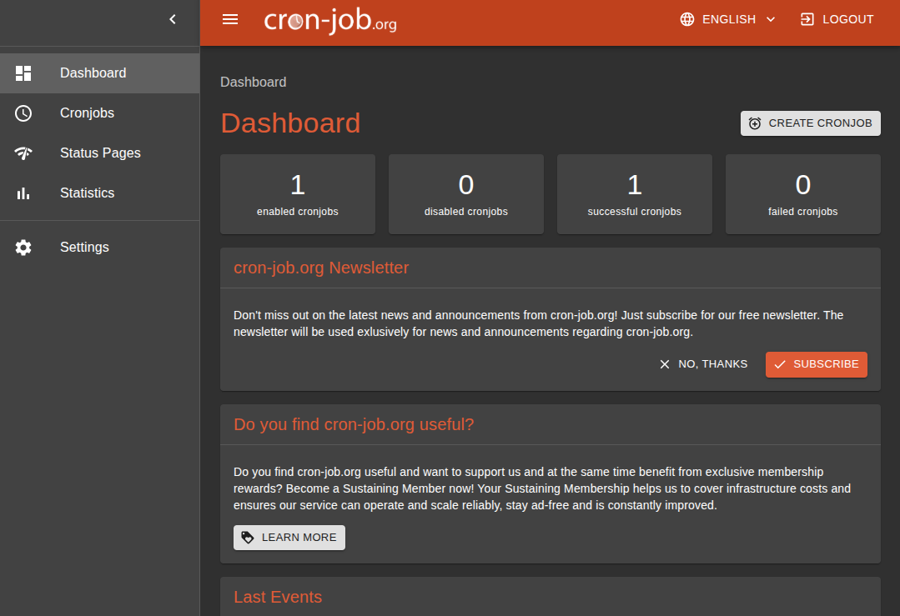
Task: Click the tag icon on Learn More
Action: click(248, 538)
